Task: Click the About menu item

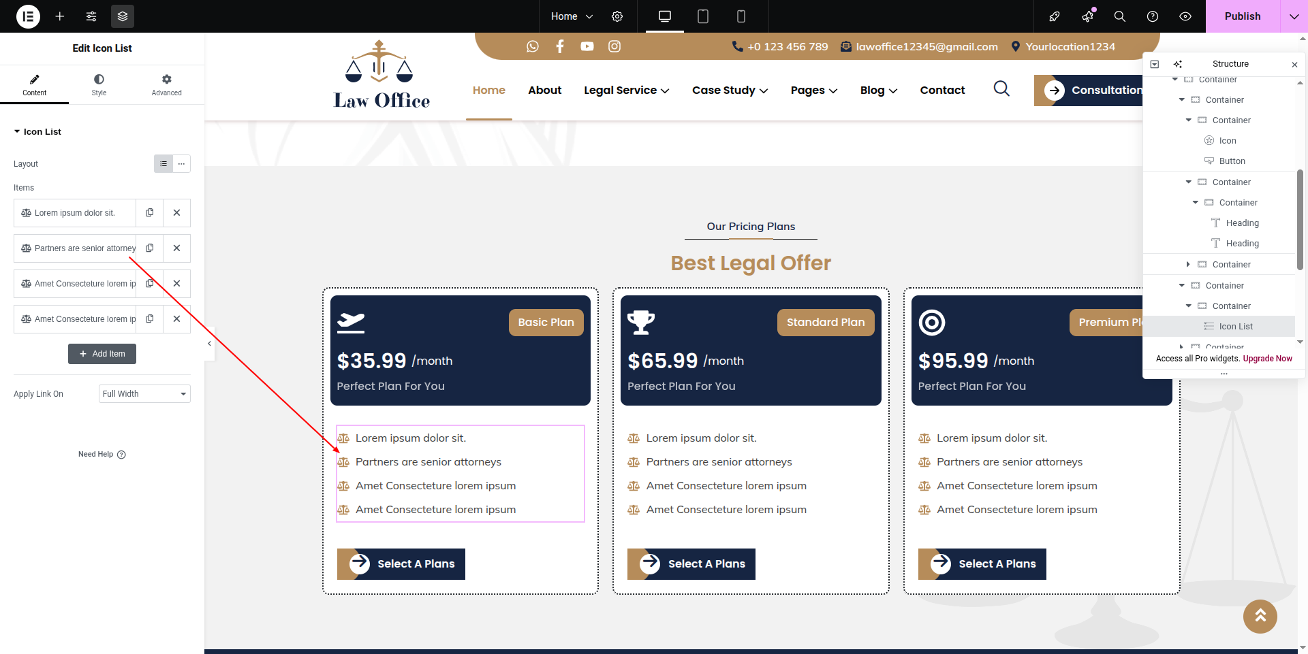Action: [x=545, y=91]
